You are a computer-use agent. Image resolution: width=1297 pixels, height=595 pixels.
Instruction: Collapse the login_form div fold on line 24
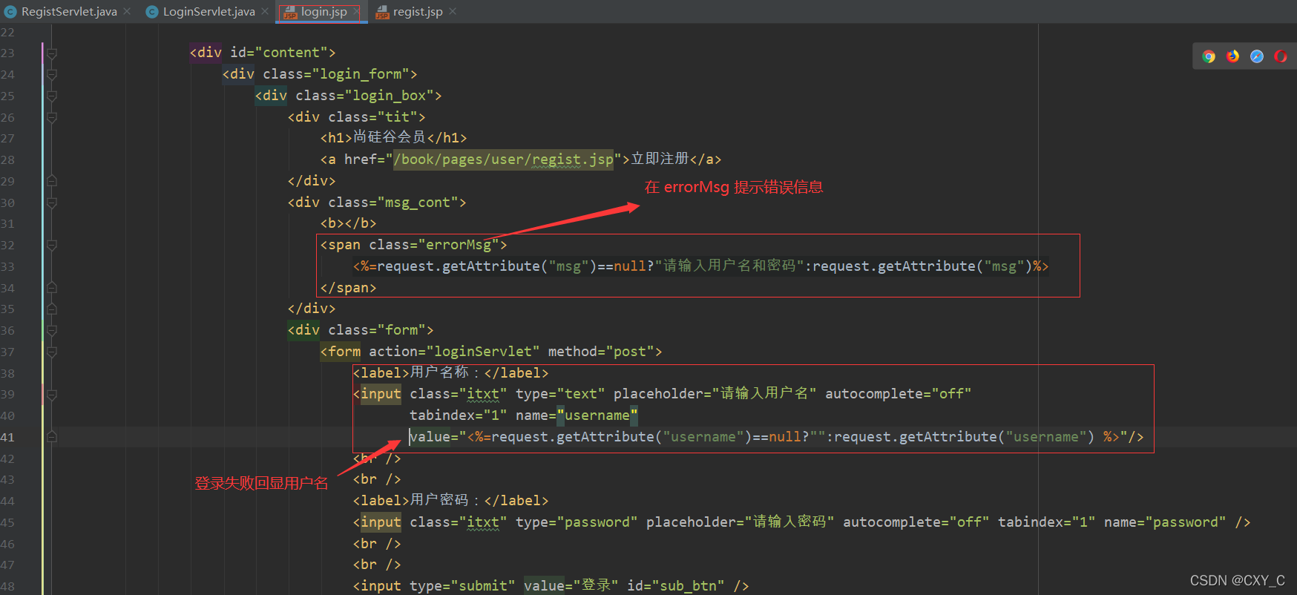click(x=52, y=75)
